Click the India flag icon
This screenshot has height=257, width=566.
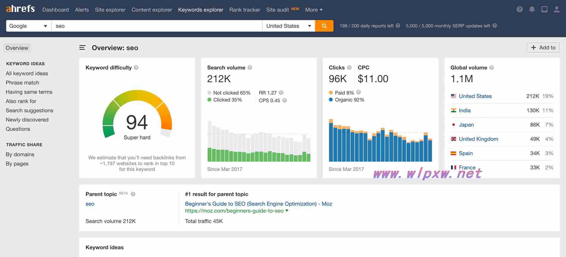(453, 110)
